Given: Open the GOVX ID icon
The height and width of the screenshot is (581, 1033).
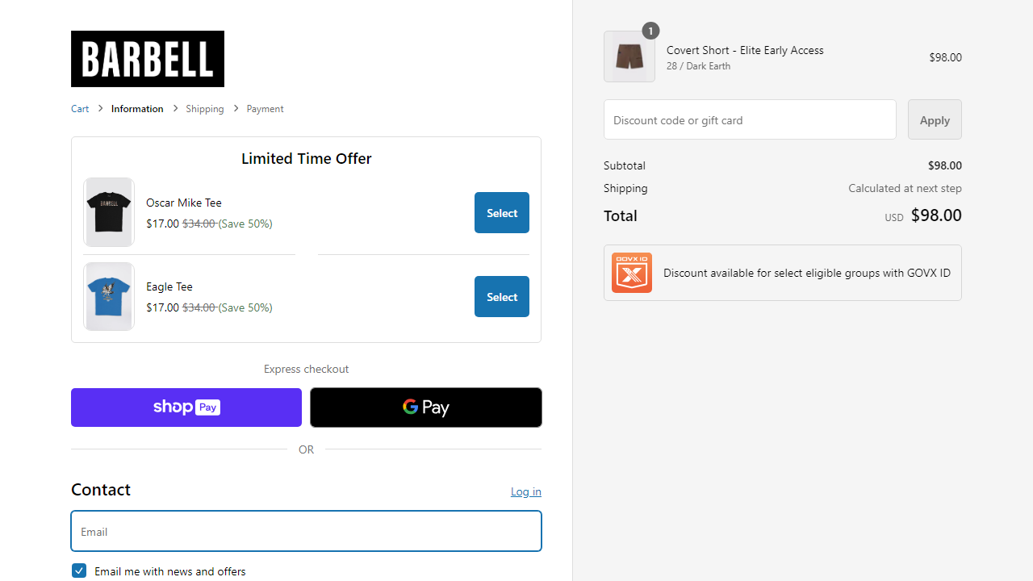Looking at the screenshot, I should tap(632, 273).
